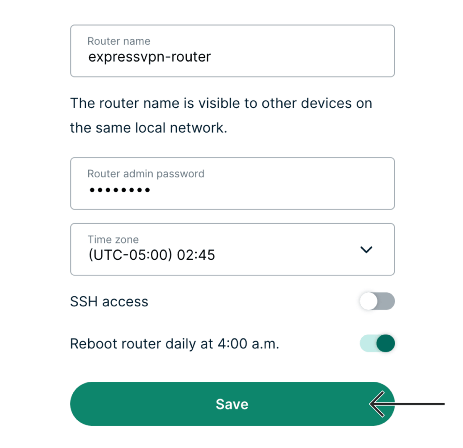Screen dimensions: 463x448
Task: Click the "Time zone" label
Action: coord(113,240)
